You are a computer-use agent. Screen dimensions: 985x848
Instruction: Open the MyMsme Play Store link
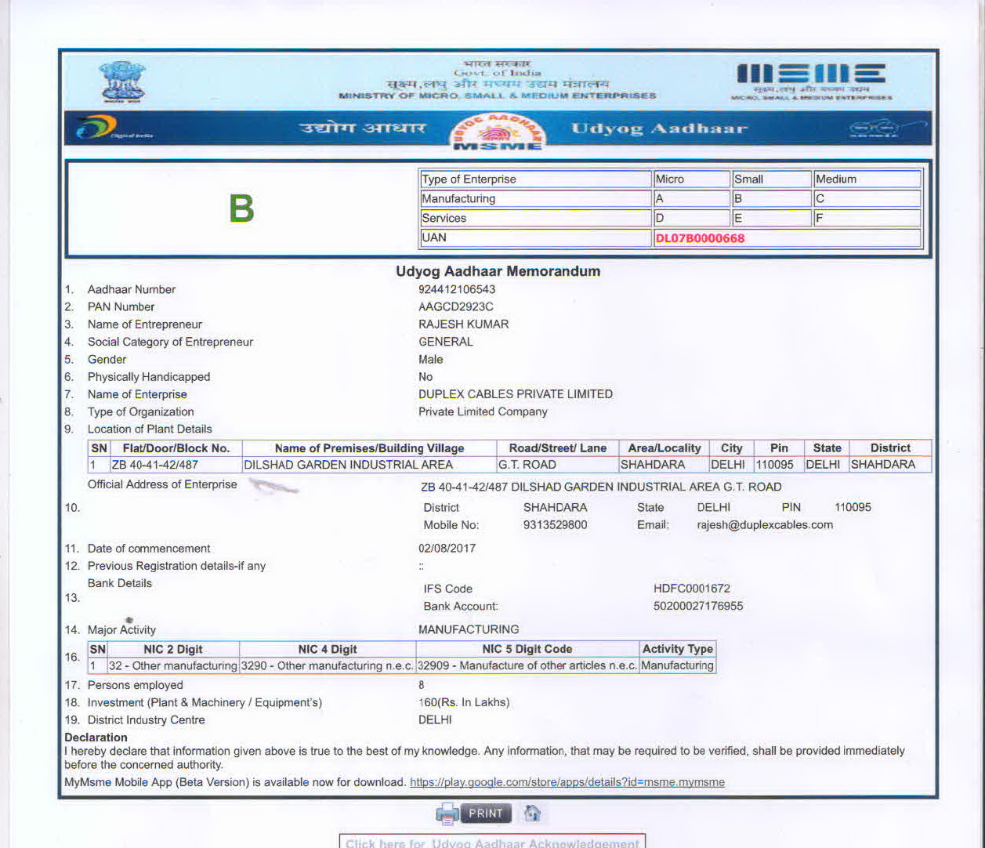pyautogui.click(x=567, y=782)
